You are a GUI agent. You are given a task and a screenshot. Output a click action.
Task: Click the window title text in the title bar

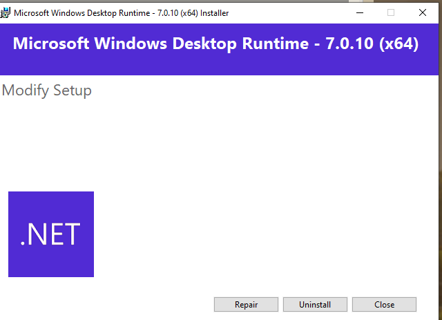(121, 12)
